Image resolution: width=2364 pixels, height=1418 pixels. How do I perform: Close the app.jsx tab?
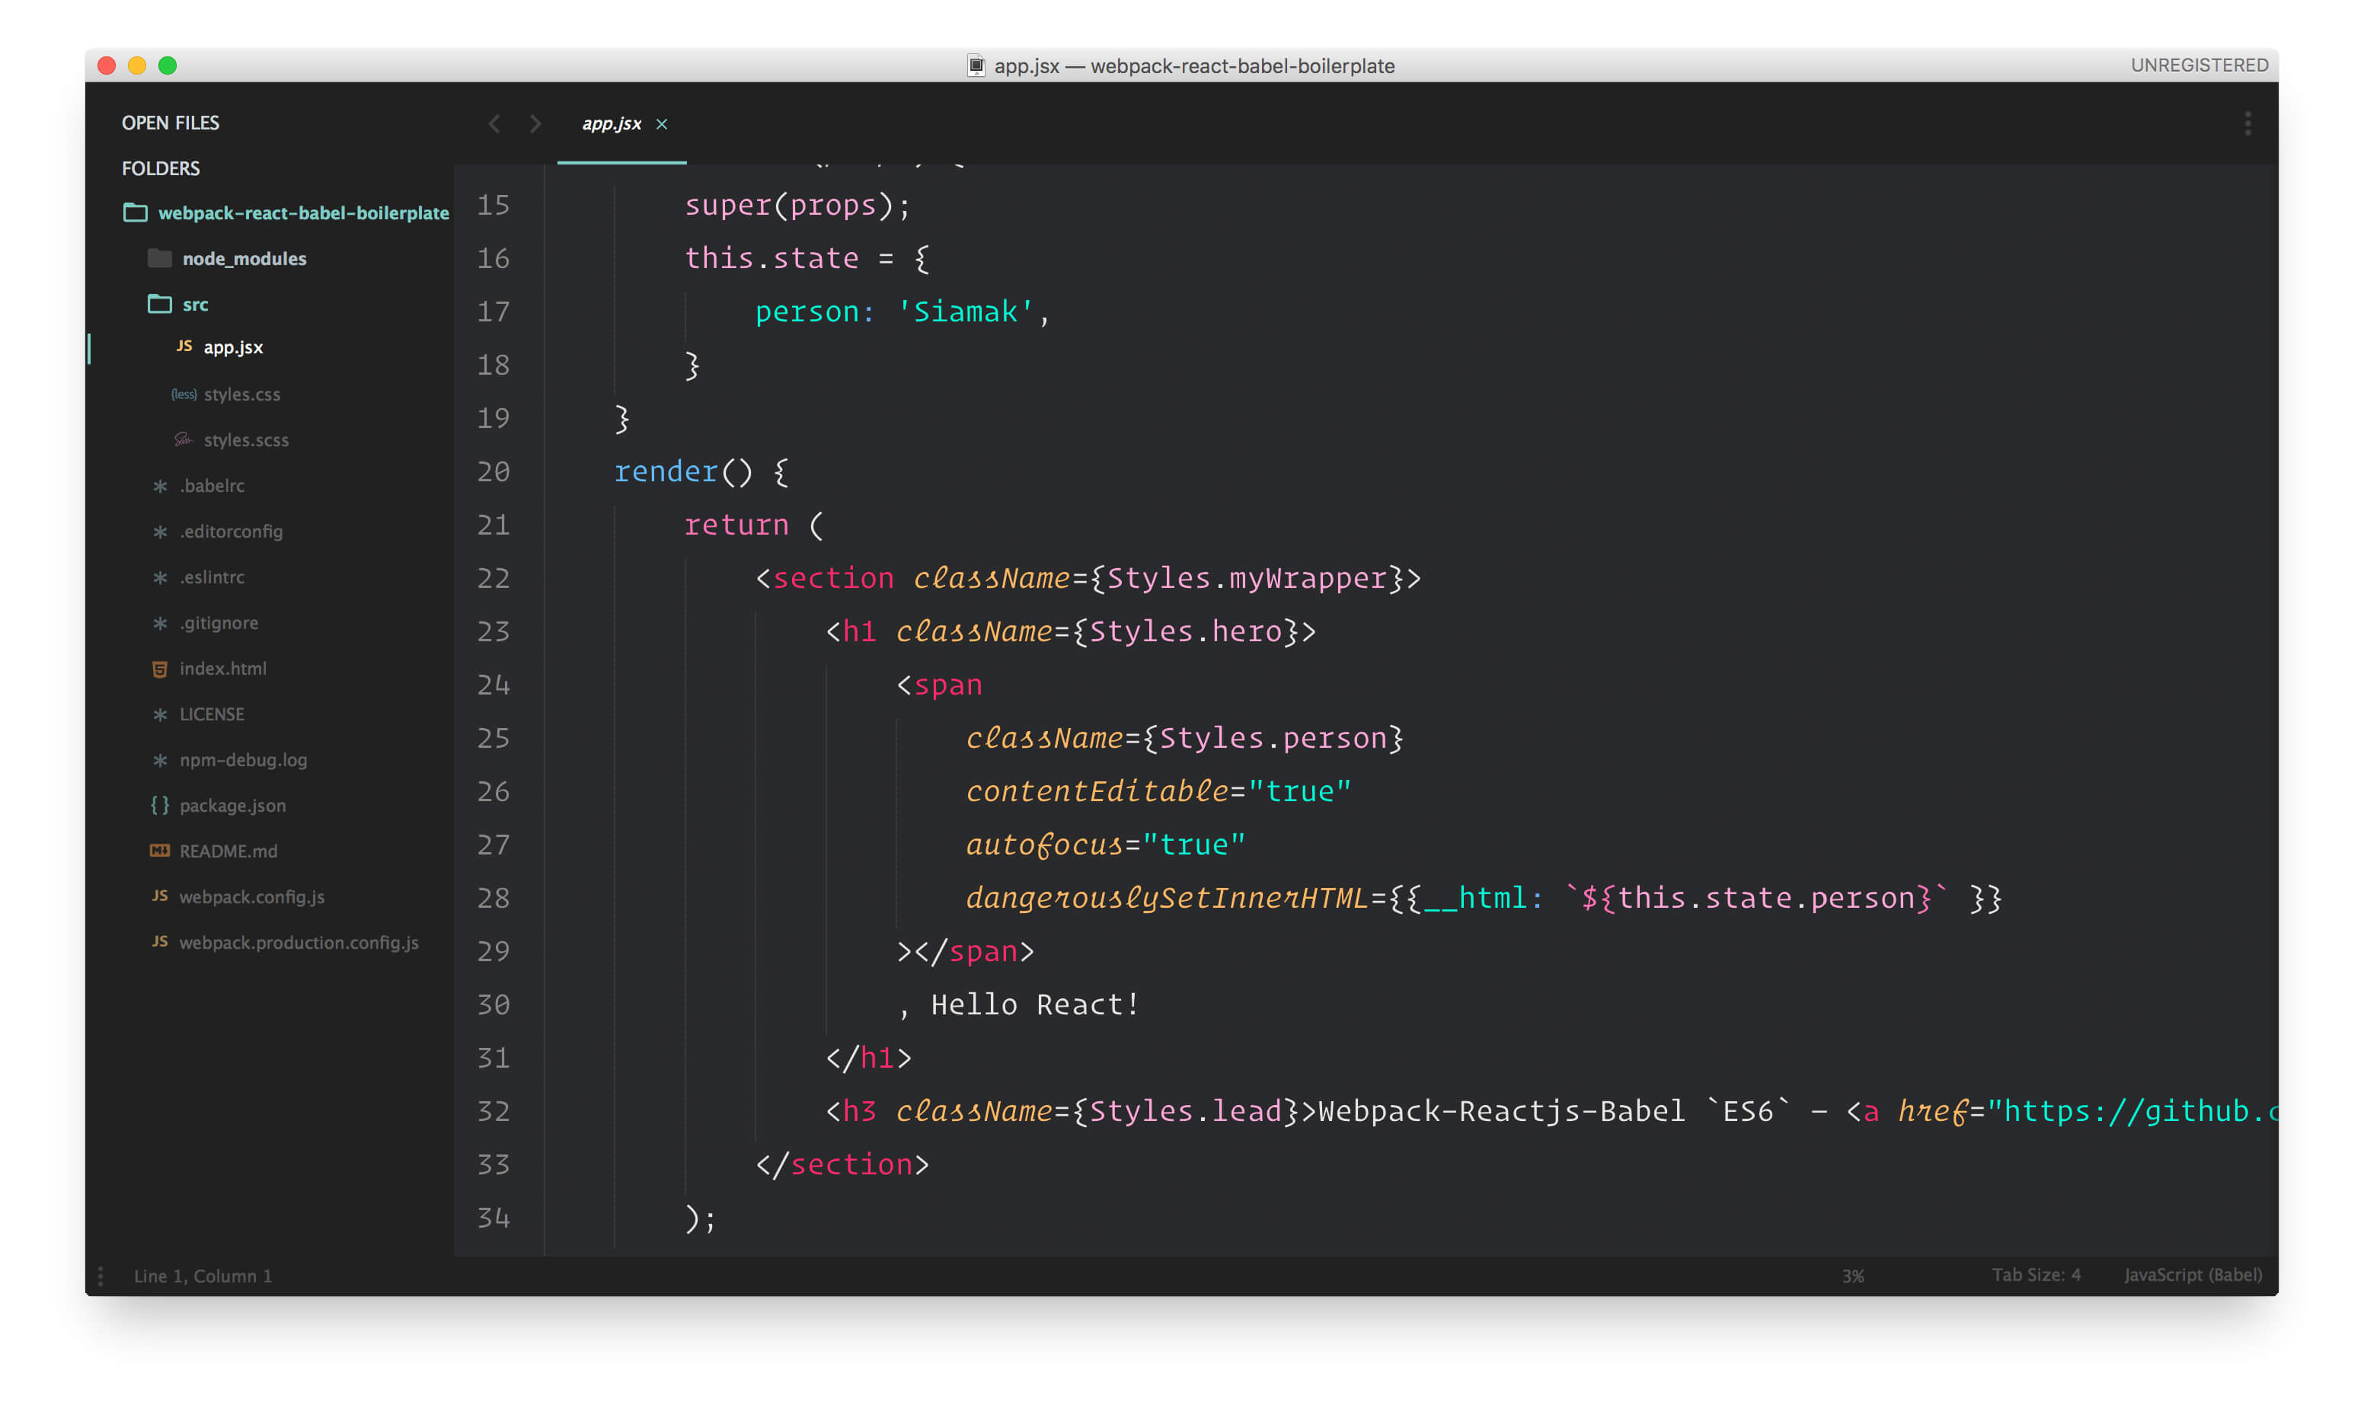[x=661, y=124]
